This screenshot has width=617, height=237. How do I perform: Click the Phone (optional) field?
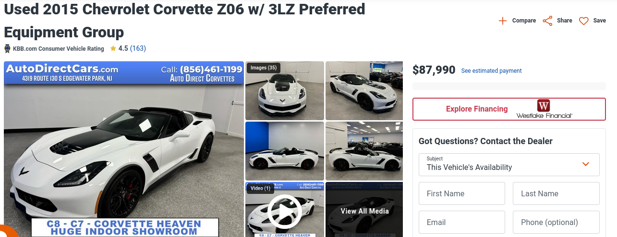556,222
